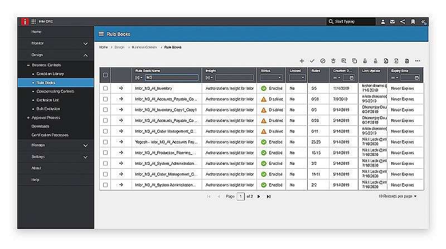Expand the Settings sidebar section
This screenshot has height=249, width=446.
(x=85, y=157)
